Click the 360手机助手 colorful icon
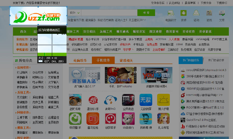The height and width of the screenshot is (139, 233). [183, 76]
